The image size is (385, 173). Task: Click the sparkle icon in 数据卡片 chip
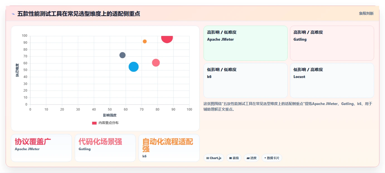pos(265,158)
